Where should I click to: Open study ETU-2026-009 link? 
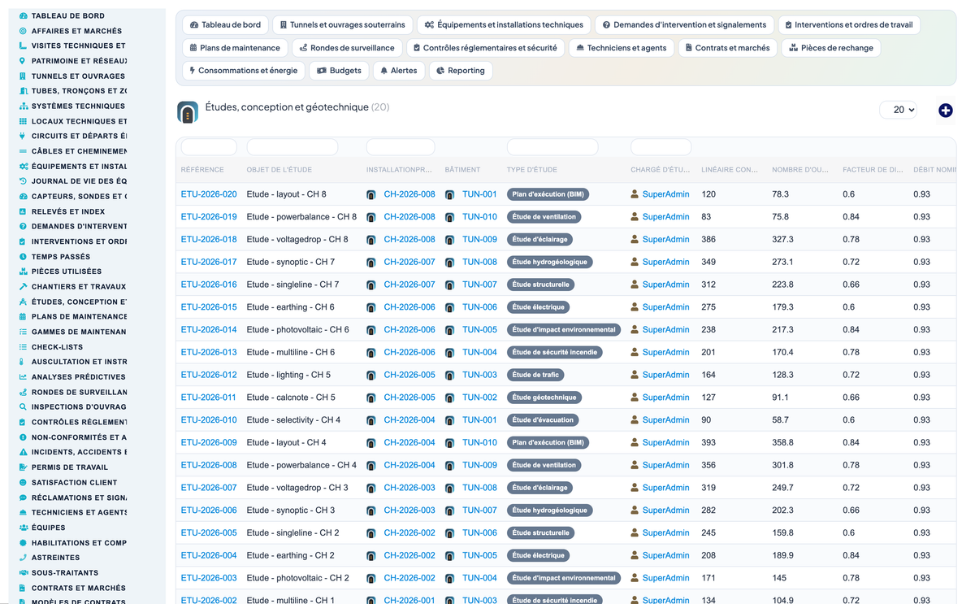click(x=209, y=443)
